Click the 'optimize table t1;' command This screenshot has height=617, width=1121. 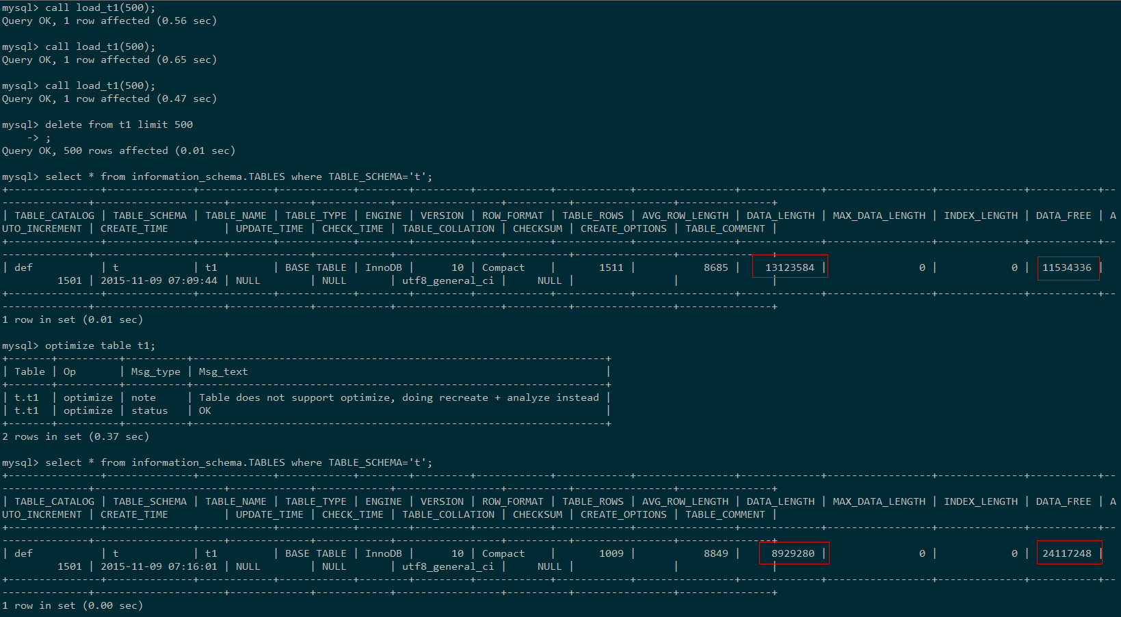click(101, 346)
